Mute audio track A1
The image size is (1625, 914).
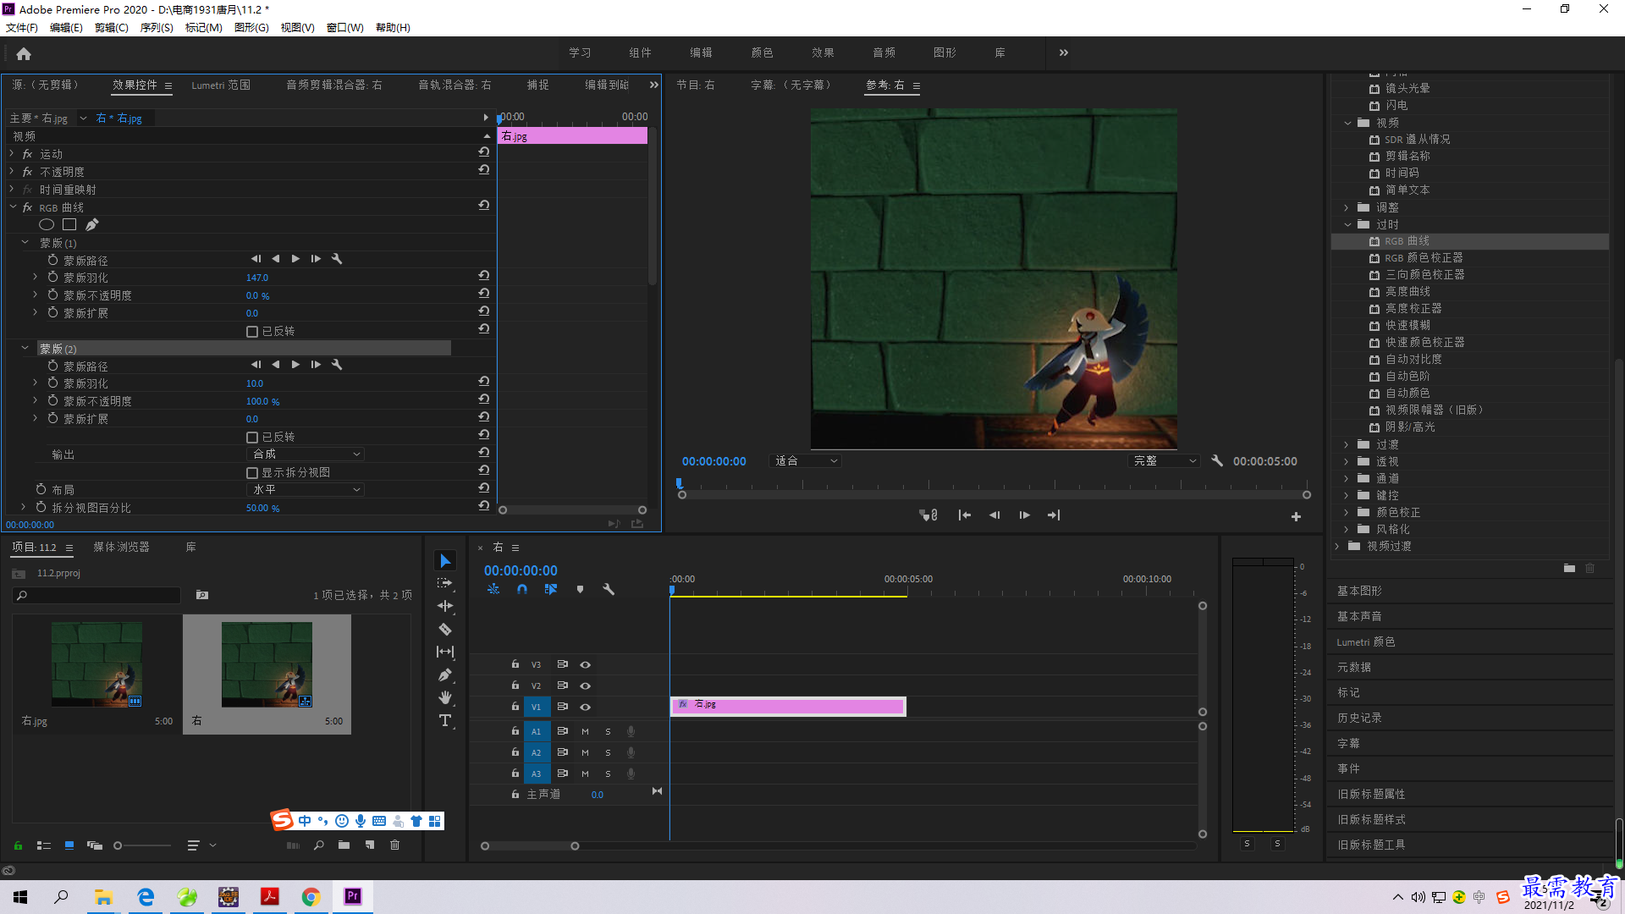click(585, 731)
